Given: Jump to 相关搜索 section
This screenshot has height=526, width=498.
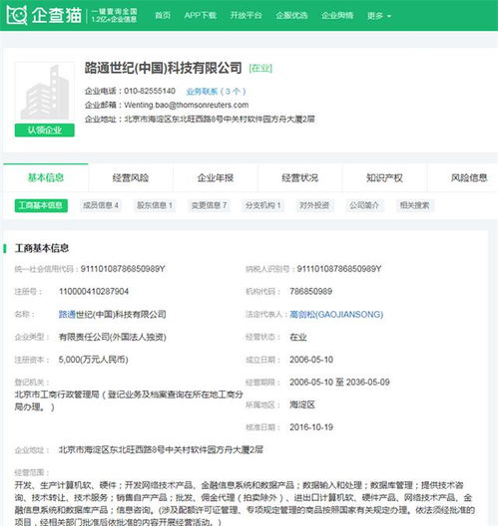Looking at the screenshot, I should tap(414, 205).
